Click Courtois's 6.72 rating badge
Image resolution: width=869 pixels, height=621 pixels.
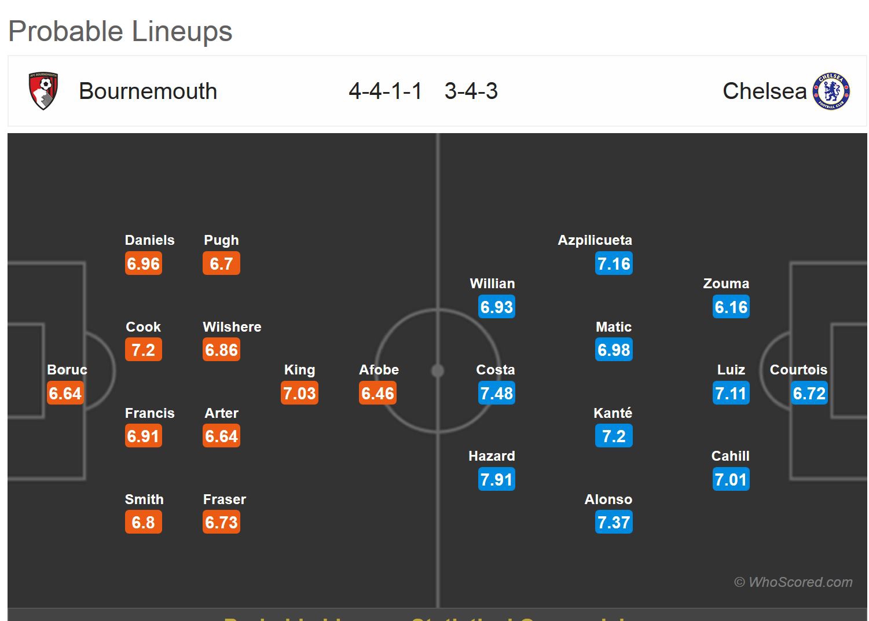tap(809, 394)
